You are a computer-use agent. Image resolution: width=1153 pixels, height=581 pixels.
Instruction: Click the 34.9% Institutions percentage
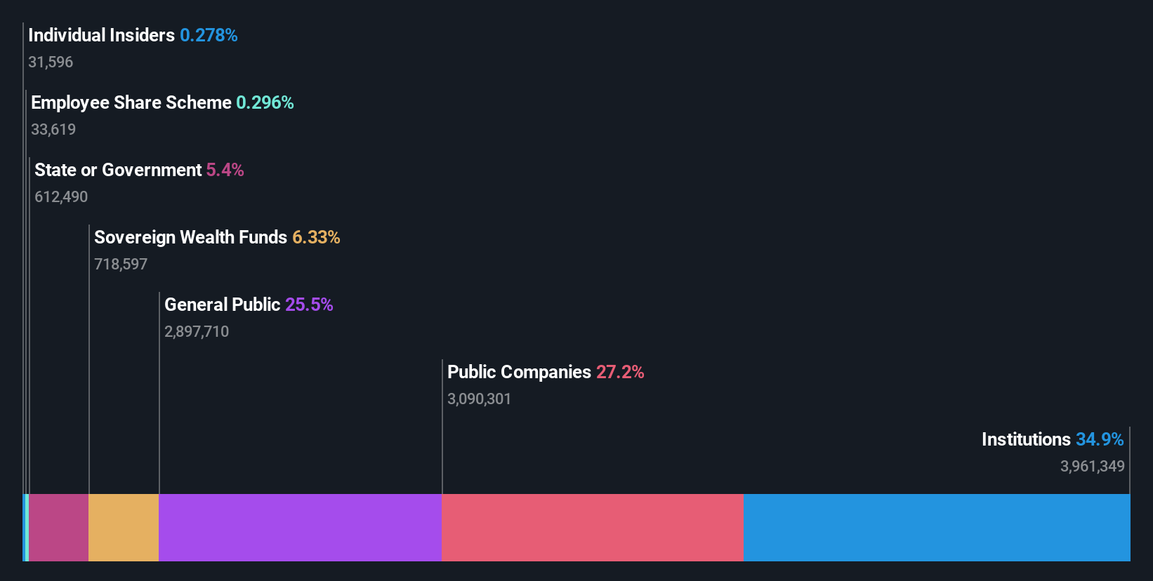(x=1100, y=439)
